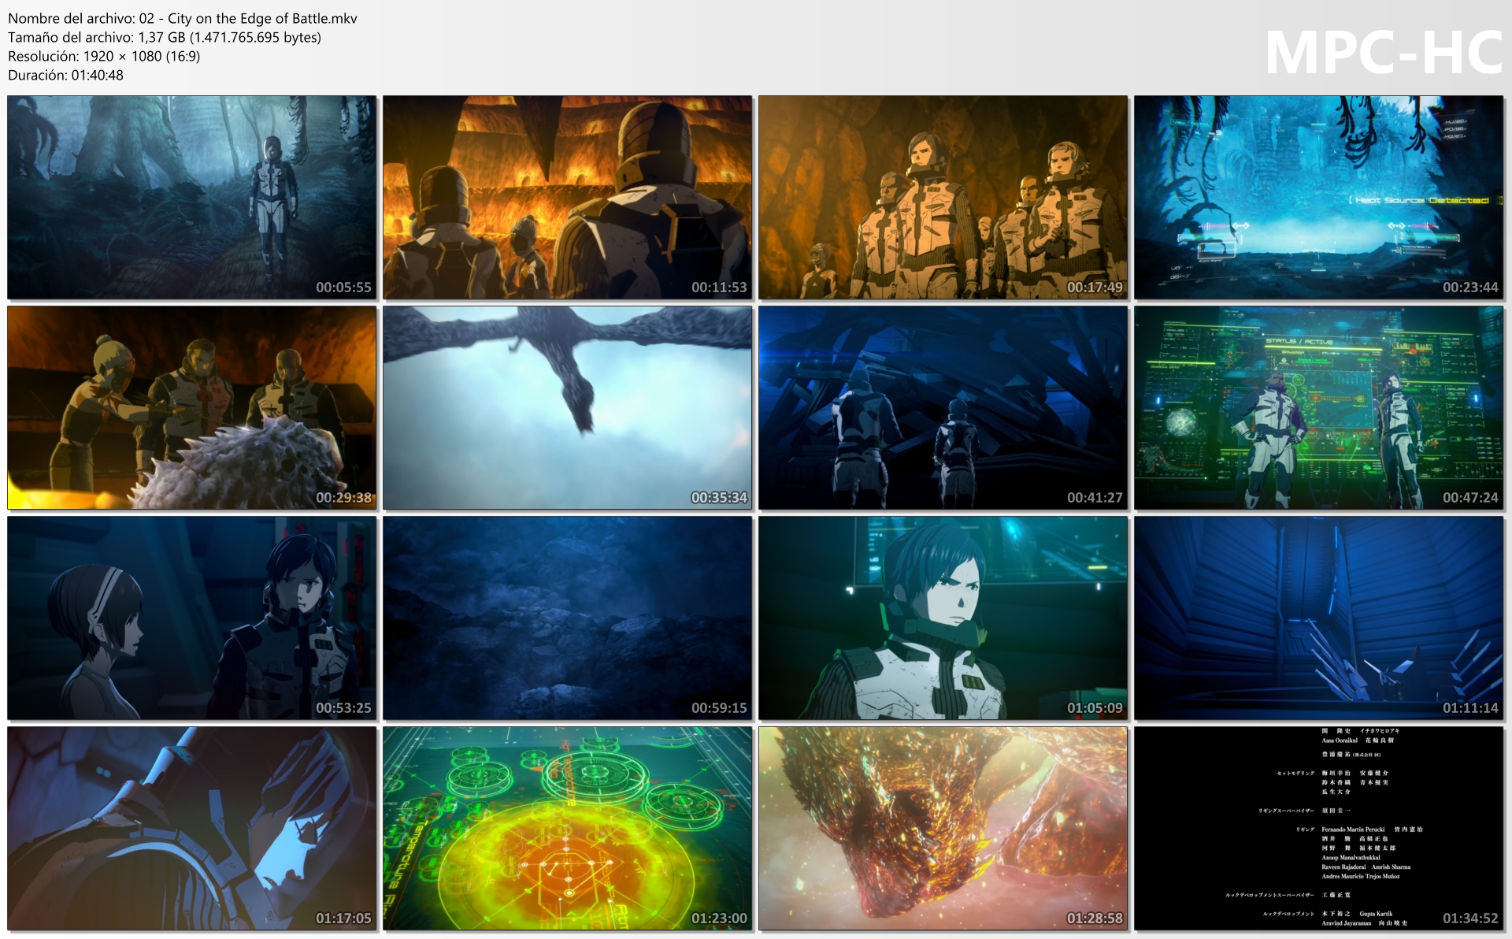Select the green radar thumbnail at 01:23:00
Viewport: 1512px width, 939px height.
click(568, 829)
